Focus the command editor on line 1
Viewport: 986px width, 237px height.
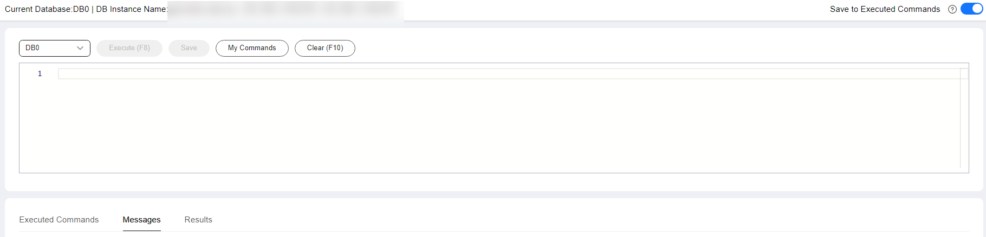click(509, 73)
